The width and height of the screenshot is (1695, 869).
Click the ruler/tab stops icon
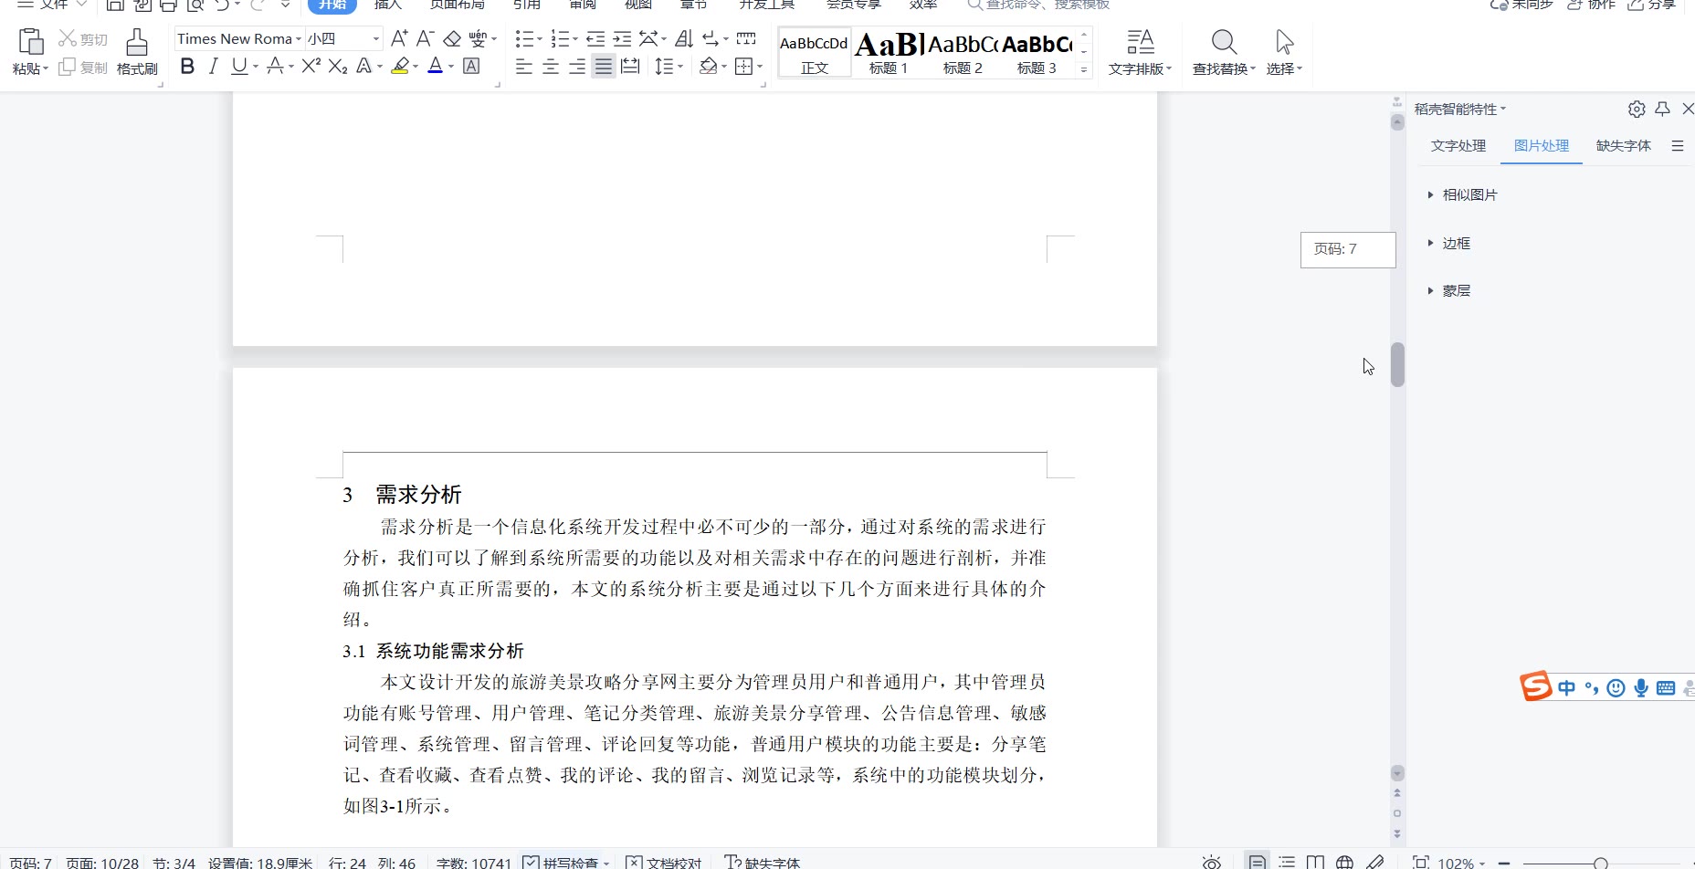tap(746, 38)
